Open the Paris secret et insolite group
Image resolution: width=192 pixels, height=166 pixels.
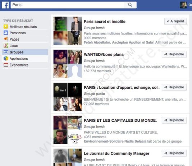point(105,22)
